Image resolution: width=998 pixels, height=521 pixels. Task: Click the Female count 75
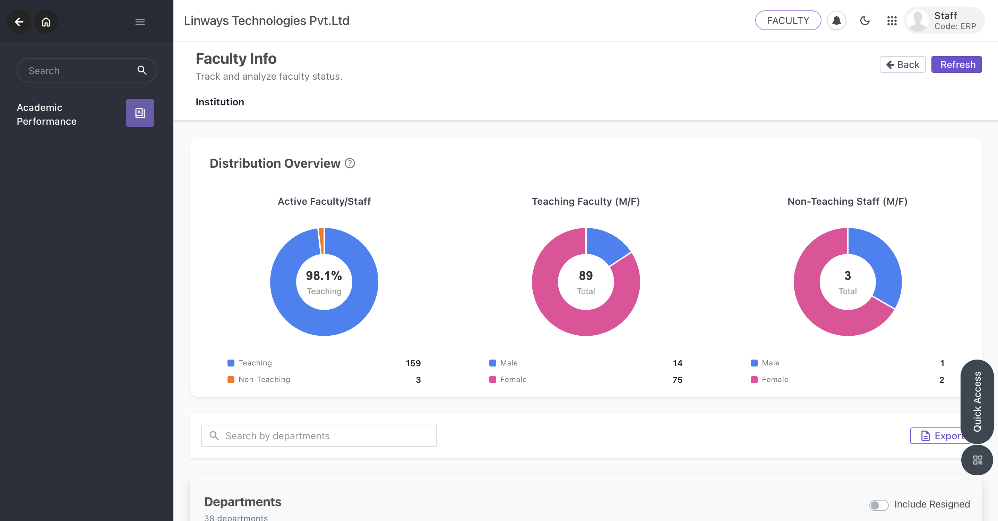point(677,380)
